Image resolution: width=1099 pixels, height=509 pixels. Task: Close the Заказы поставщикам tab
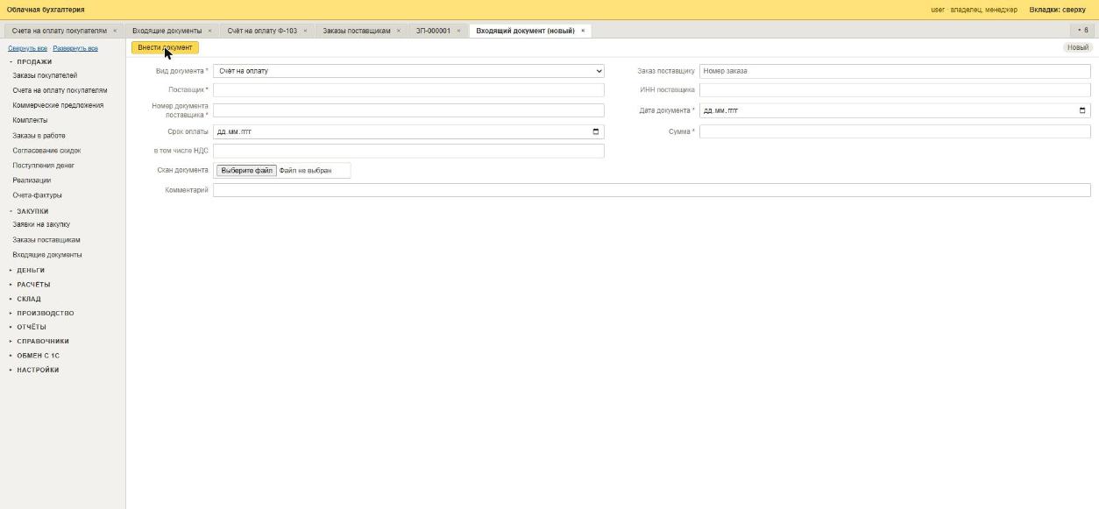(399, 31)
